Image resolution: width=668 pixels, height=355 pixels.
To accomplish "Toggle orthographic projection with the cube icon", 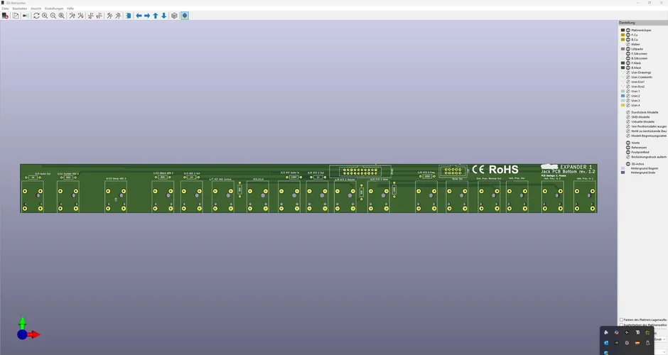I will pos(174,16).
